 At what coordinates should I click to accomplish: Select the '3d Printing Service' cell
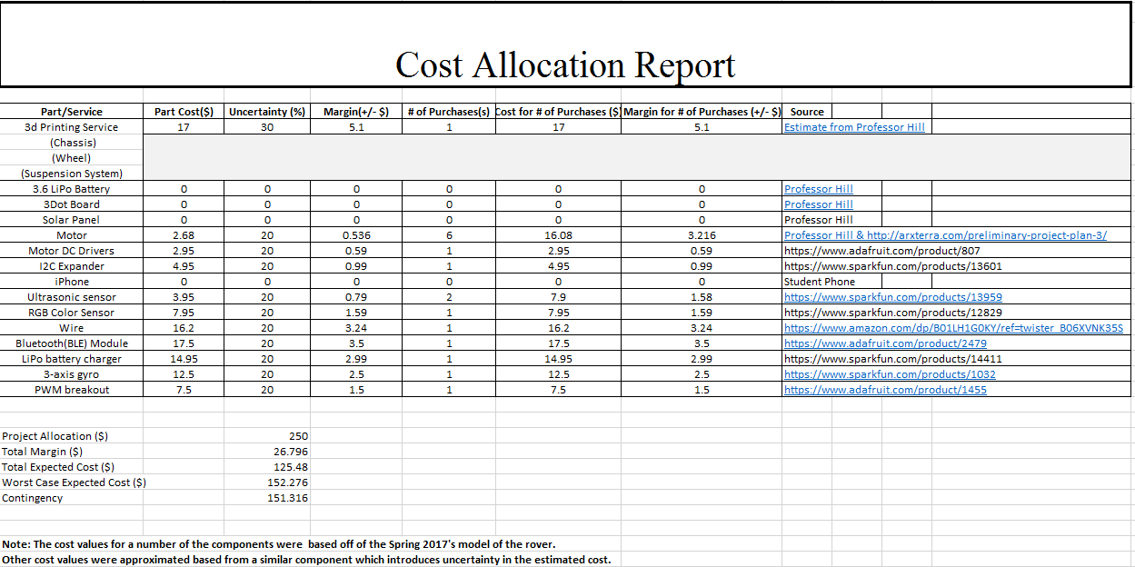pos(72,127)
